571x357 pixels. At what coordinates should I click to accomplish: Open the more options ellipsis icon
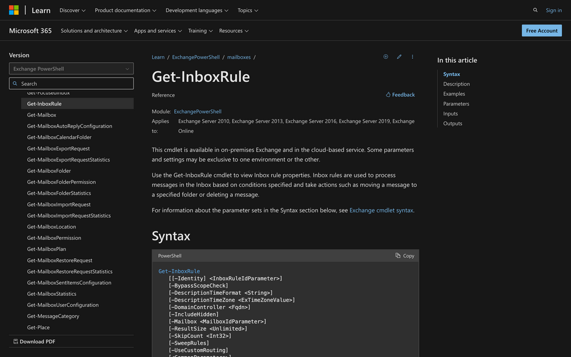pyautogui.click(x=412, y=57)
